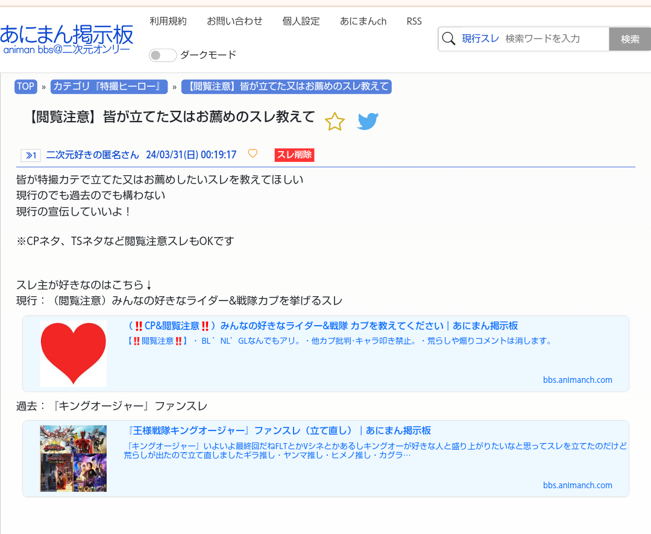Open the お問い合わせ menu item
This screenshot has width=651, height=534.
234,21
